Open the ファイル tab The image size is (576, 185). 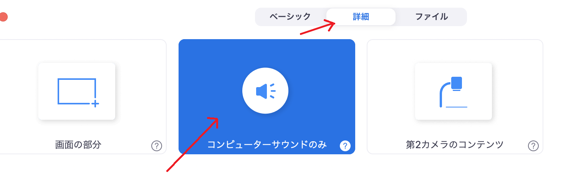point(431,17)
